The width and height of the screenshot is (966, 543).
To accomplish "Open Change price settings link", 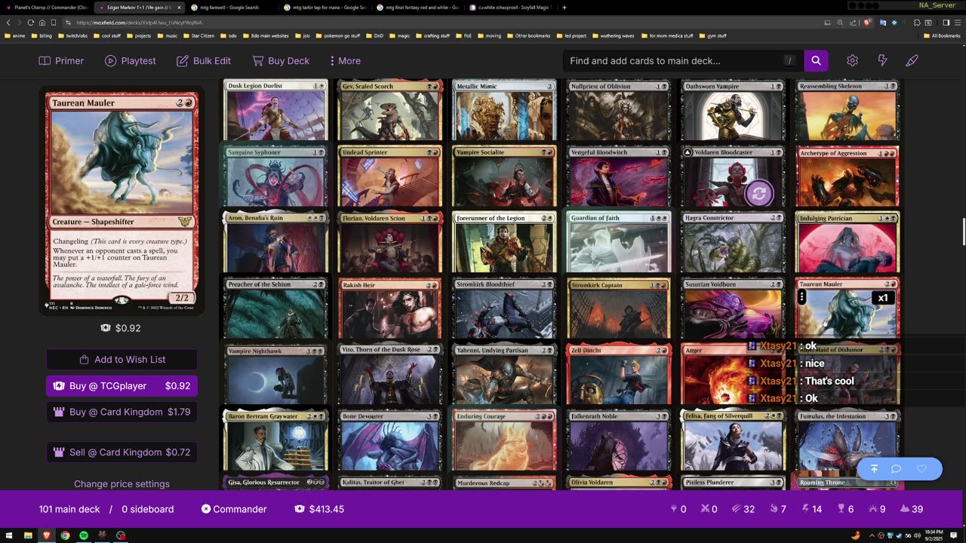I will pyautogui.click(x=122, y=484).
